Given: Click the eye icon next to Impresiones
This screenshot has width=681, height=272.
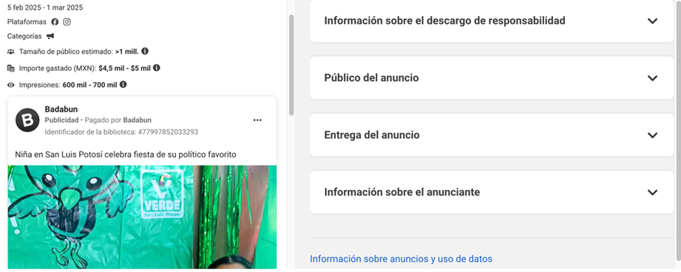Looking at the screenshot, I should tap(11, 85).
